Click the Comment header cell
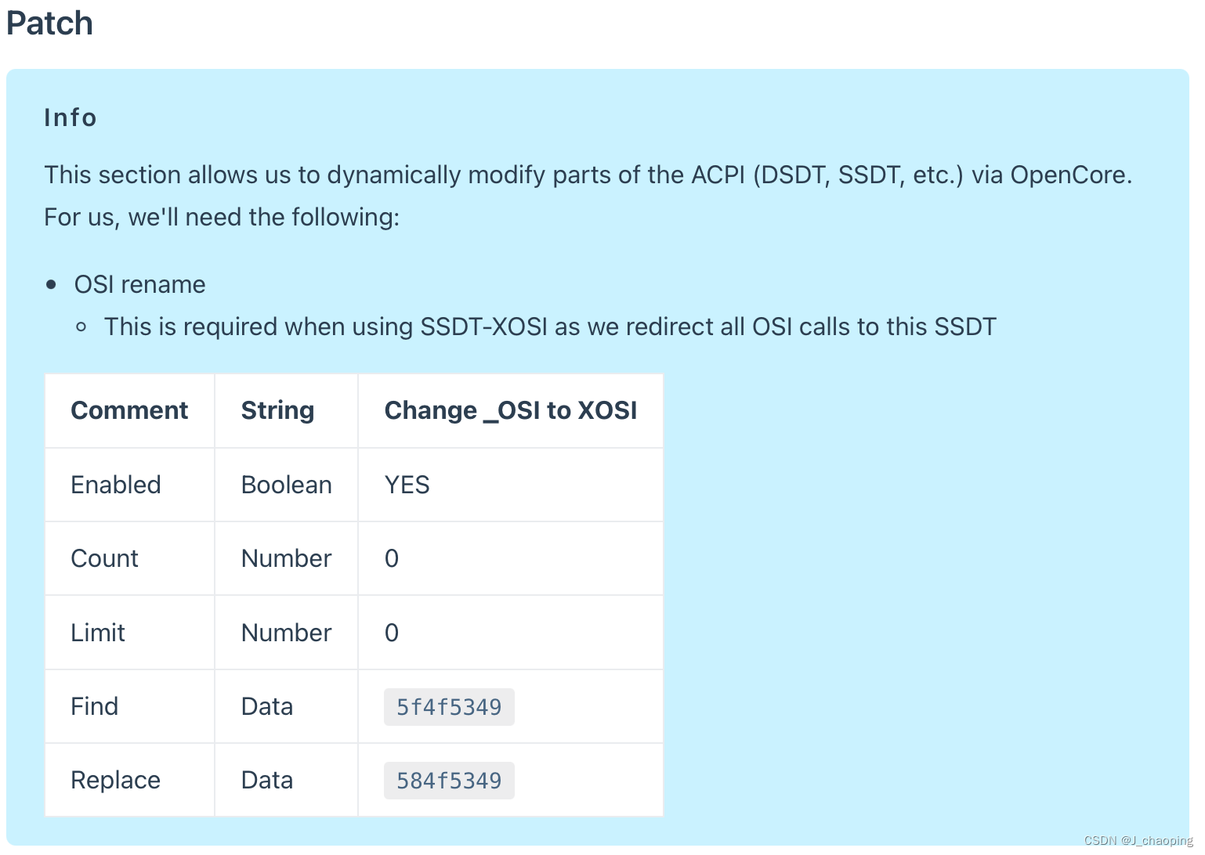The height and width of the screenshot is (855, 1205). click(x=129, y=411)
